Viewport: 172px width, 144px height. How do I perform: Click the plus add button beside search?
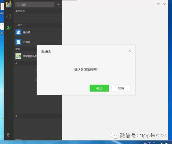click(x=58, y=5)
